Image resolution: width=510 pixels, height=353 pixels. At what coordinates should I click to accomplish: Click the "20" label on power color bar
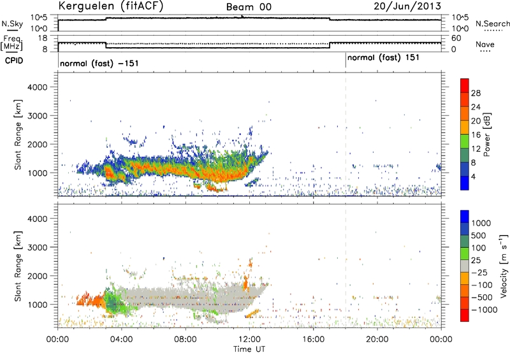point(476,121)
